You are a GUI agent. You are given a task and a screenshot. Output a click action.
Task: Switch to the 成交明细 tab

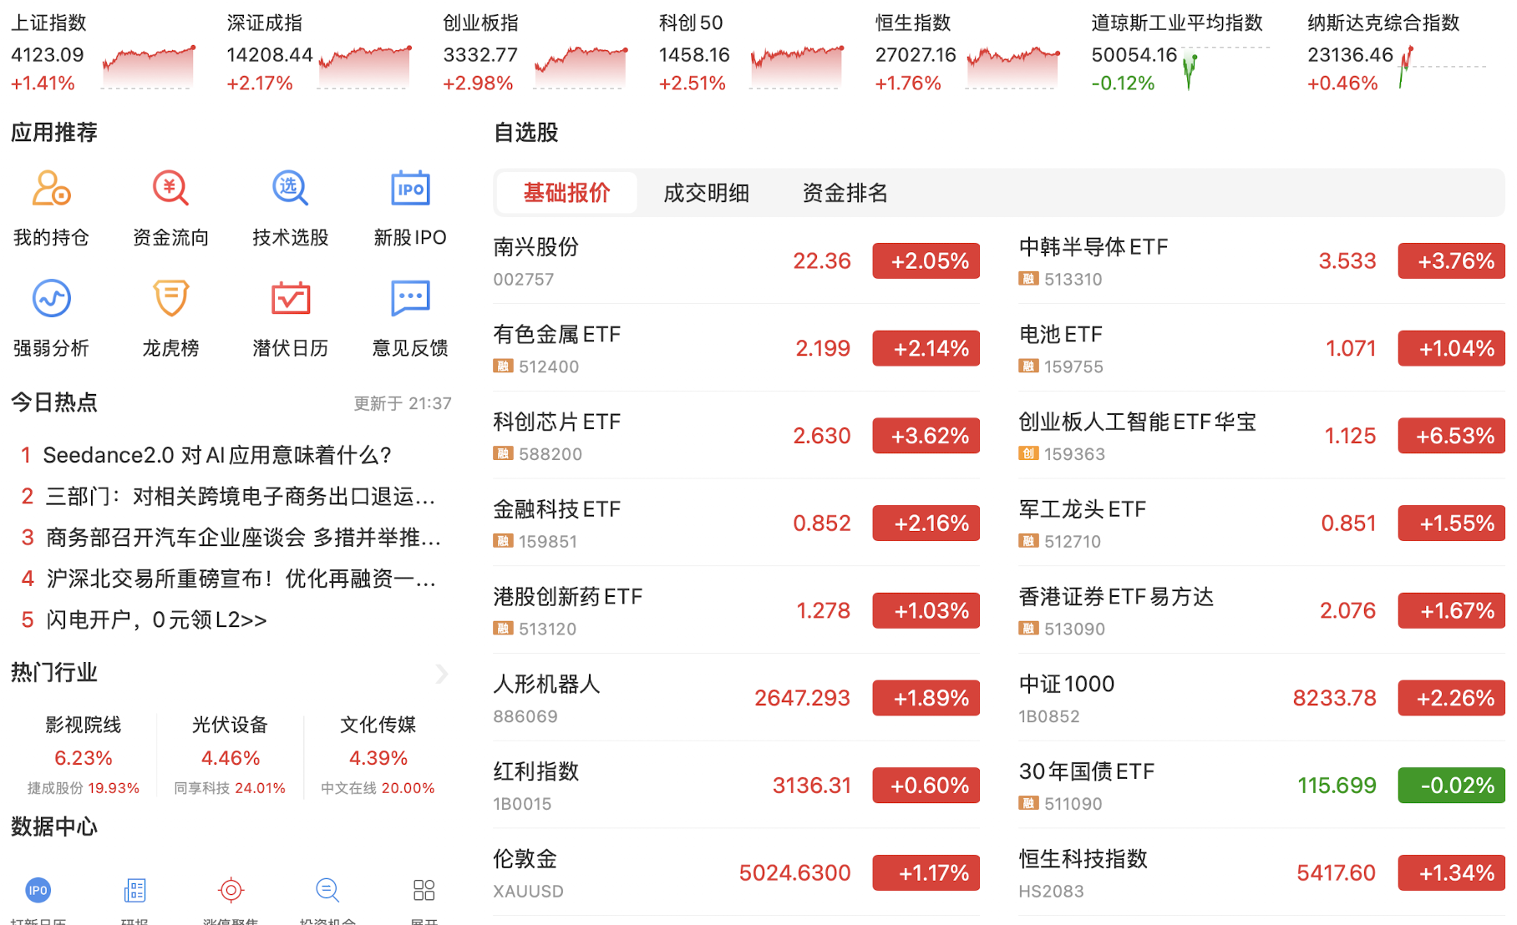click(x=705, y=193)
